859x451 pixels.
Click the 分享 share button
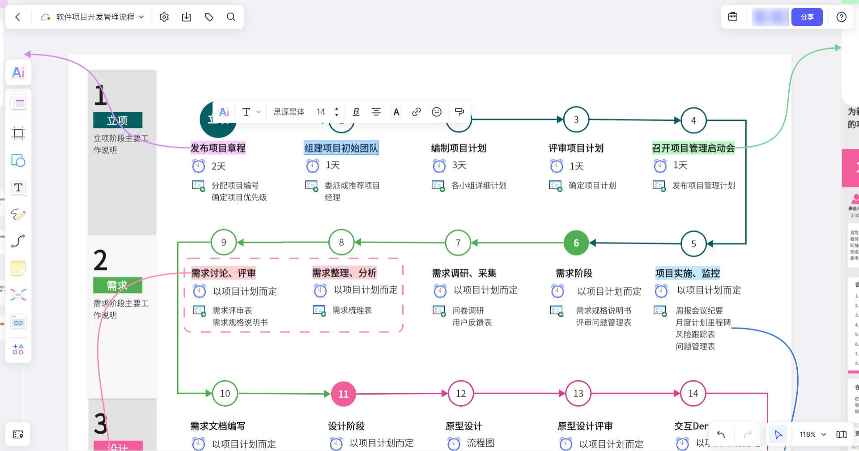[x=807, y=17]
